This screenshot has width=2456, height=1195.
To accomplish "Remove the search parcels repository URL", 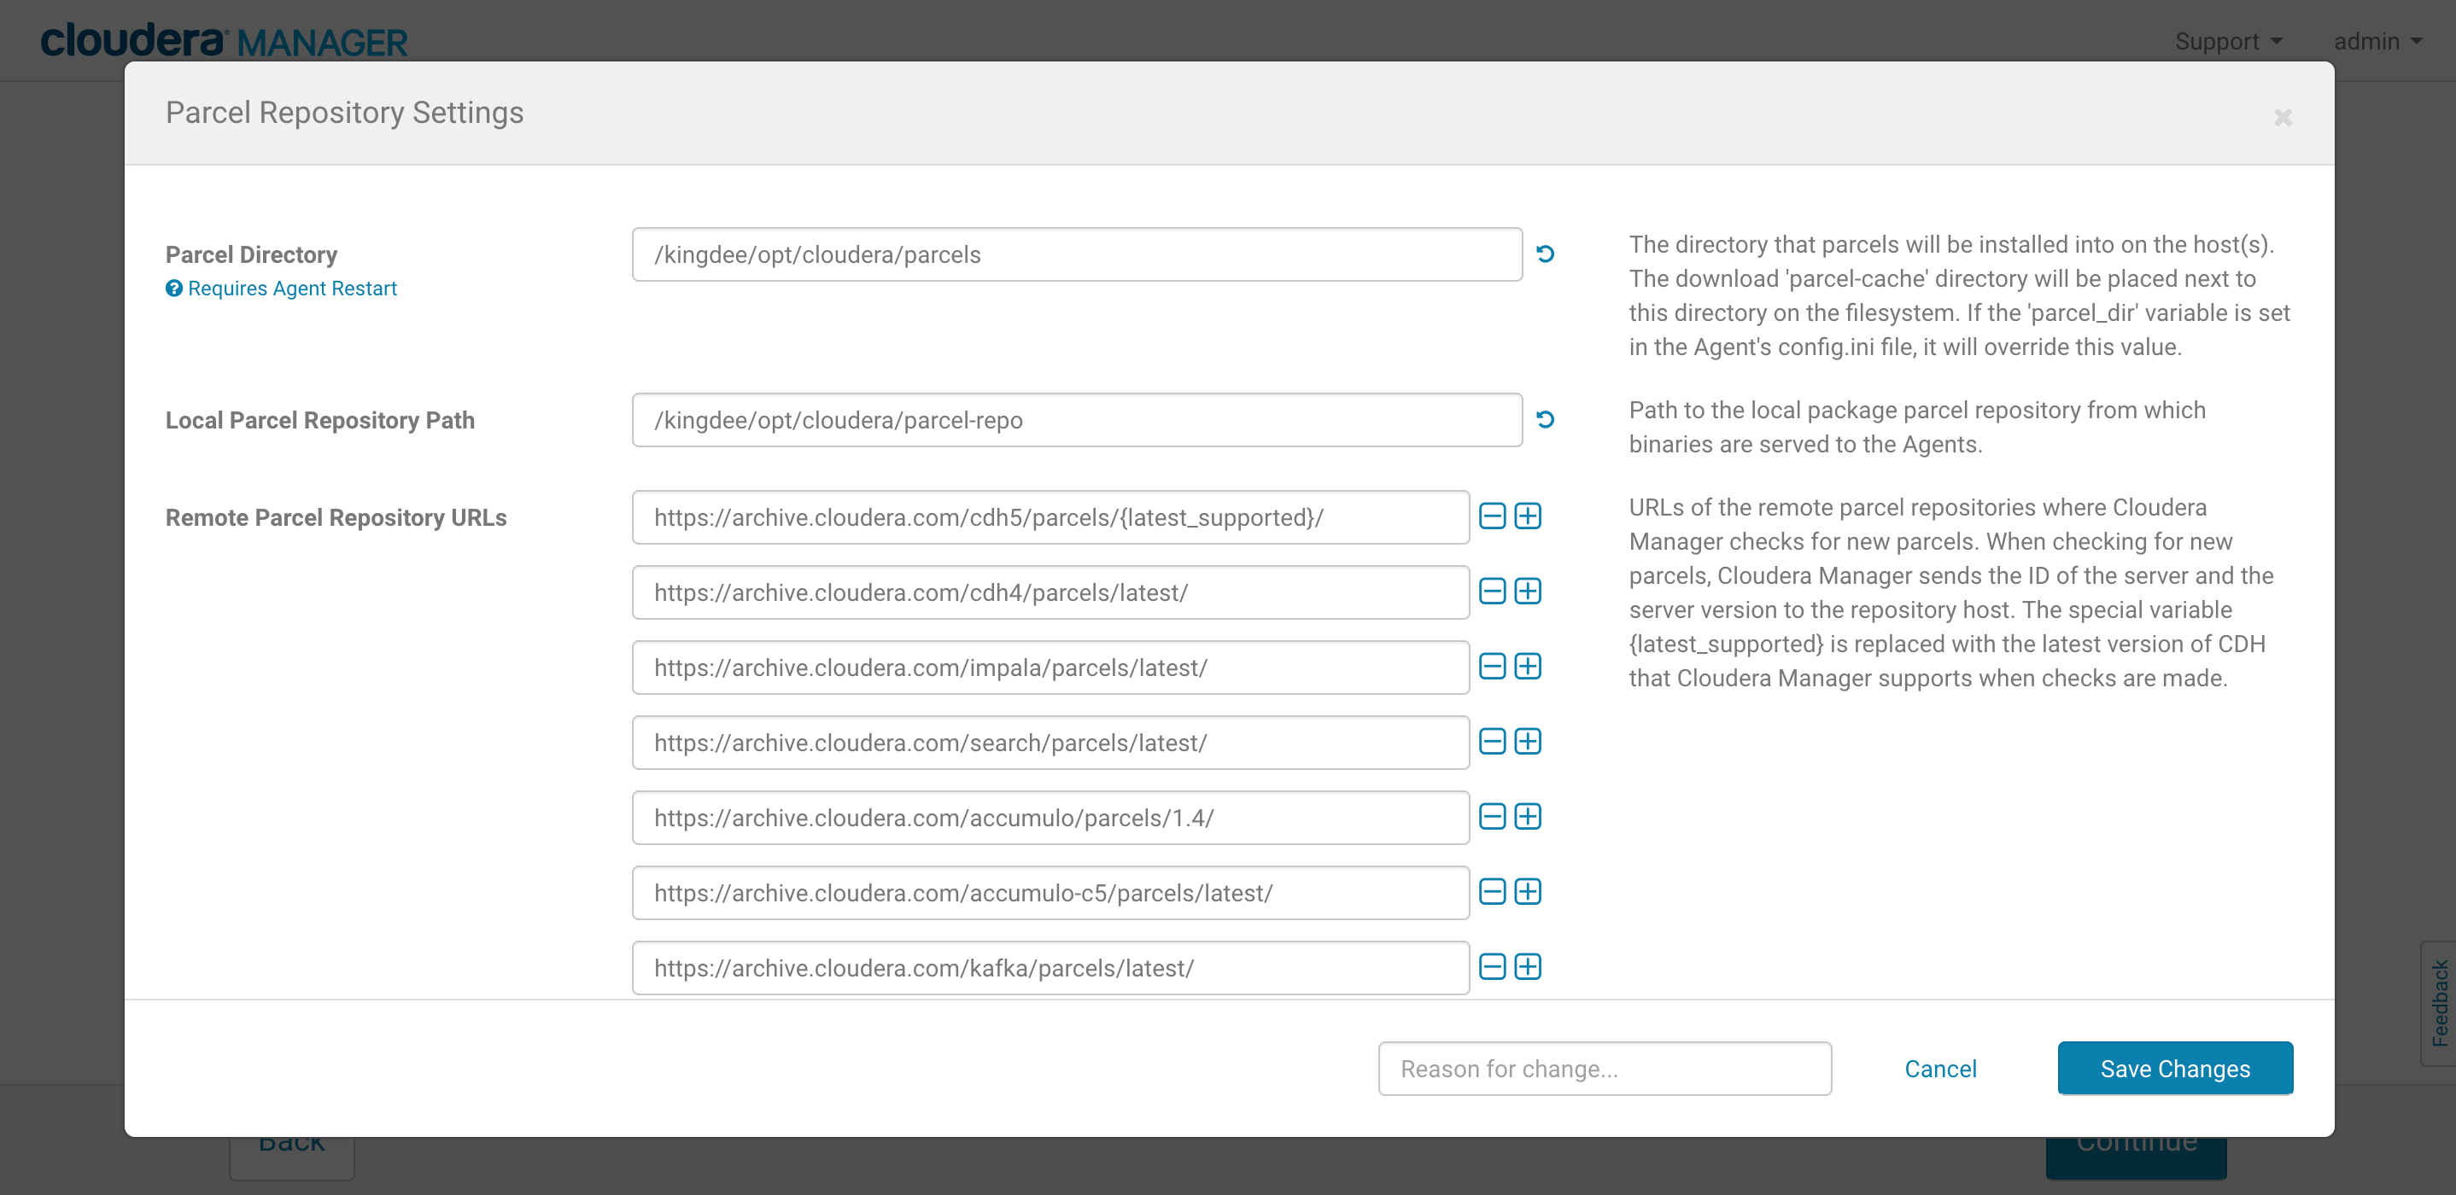I will [1492, 743].
